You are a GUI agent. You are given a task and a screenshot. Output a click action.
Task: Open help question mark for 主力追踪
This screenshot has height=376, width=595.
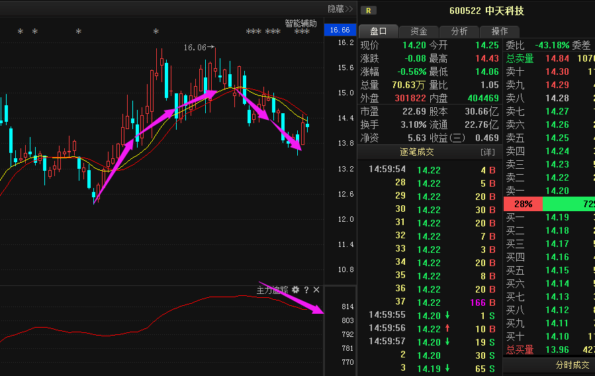tap(306, 290)
